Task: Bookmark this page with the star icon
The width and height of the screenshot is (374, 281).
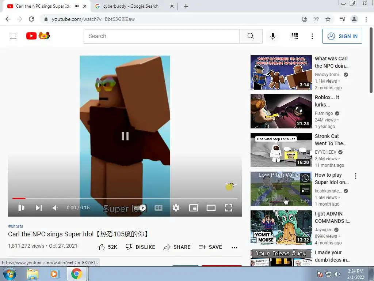Action: coord(328,19)
